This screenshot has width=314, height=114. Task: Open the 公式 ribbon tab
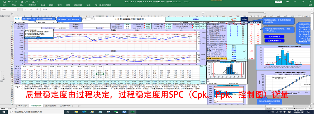click(43, 5)
